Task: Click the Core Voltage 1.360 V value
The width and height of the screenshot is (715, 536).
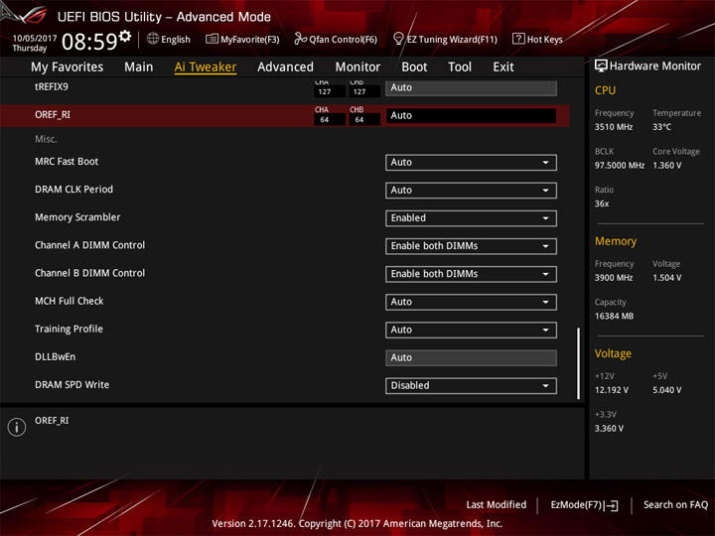Action: pos(666,165)
